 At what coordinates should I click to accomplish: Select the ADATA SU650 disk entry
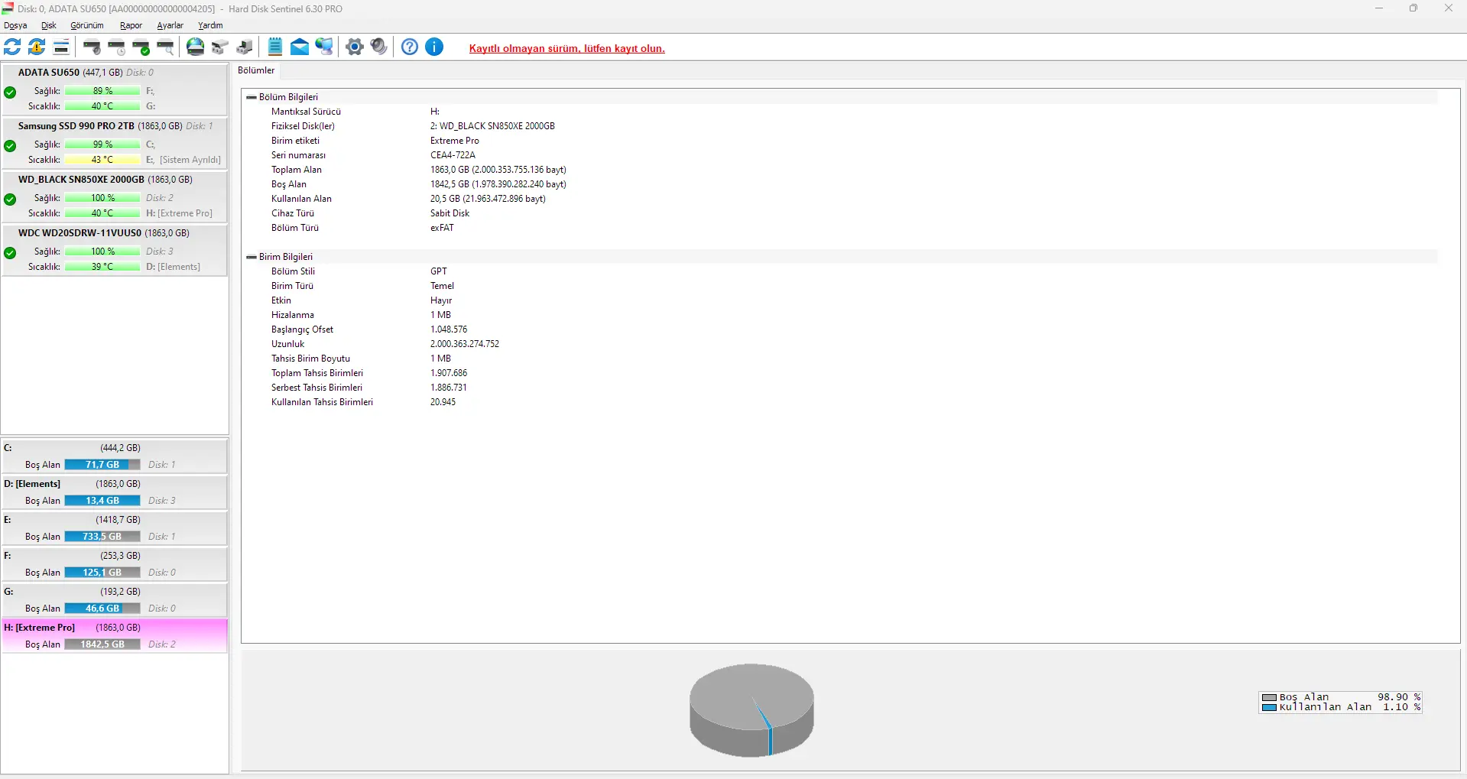pos(115,89)
